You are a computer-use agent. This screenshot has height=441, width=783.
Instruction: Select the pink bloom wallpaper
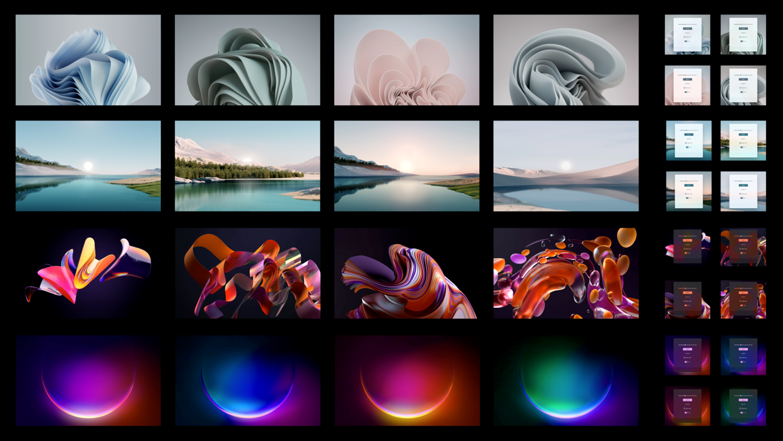click(406, 59)
